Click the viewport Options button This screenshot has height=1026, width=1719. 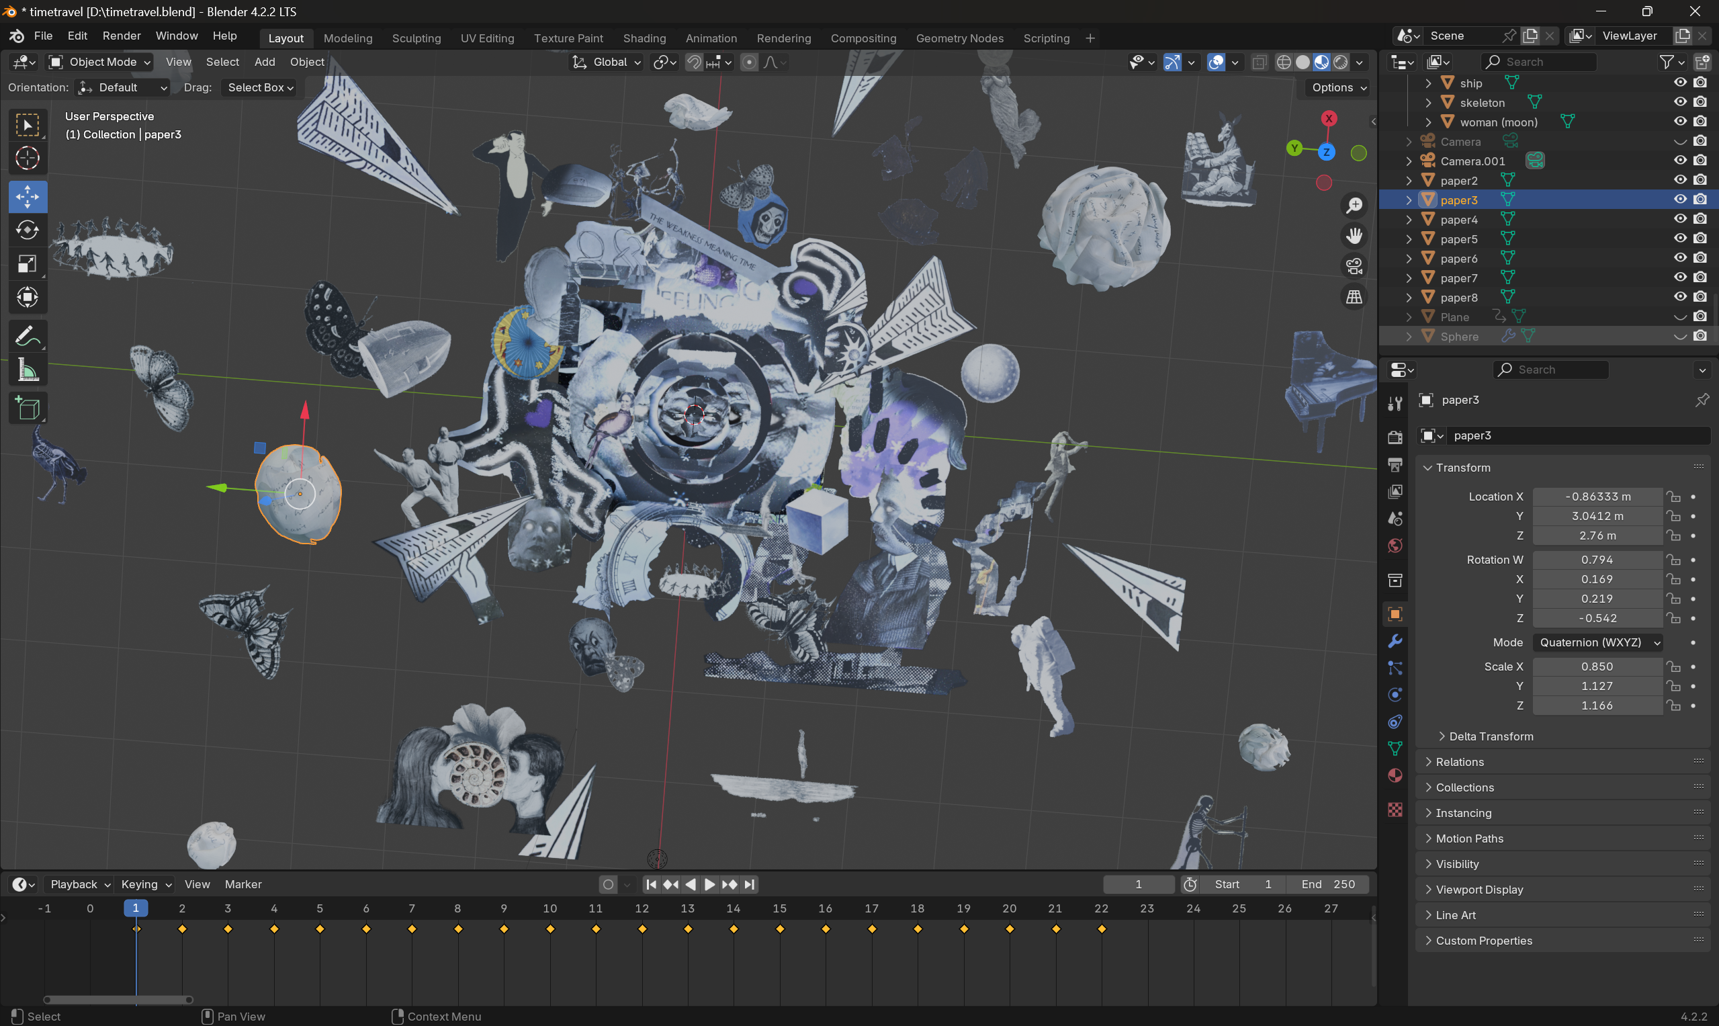tap(1338, 87)
